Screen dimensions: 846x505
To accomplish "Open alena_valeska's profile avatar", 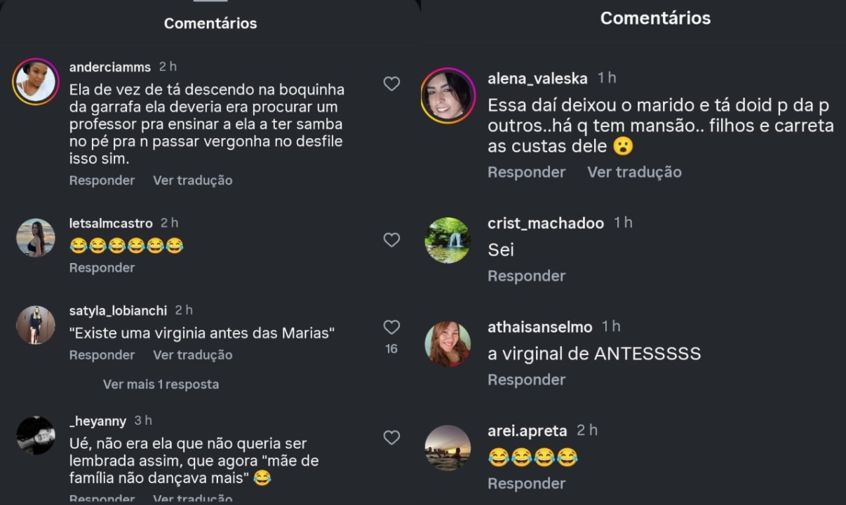I will pos(448,95).
